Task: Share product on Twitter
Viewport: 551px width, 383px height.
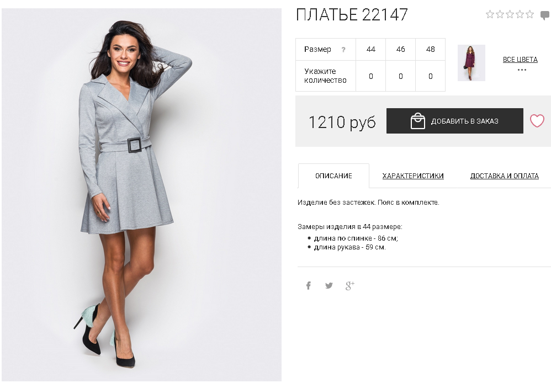Action: (x=329, y=285)
